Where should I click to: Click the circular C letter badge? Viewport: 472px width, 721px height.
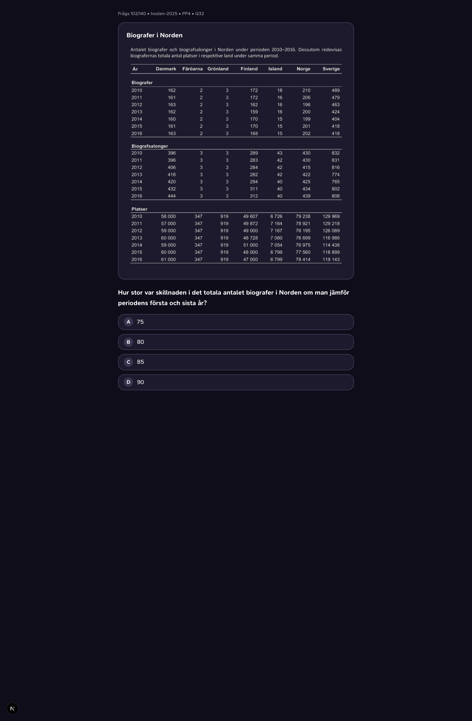click(x=128, y=362)
